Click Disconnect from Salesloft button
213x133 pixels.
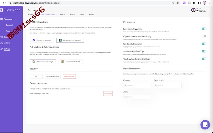[x=70, y=40]
